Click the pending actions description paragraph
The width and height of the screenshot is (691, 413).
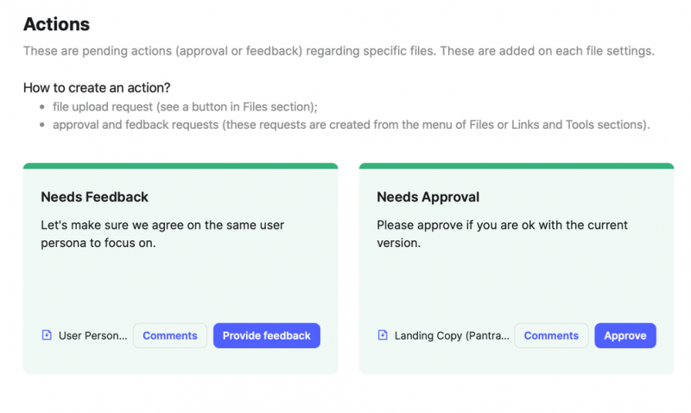[x=339, y=51]
